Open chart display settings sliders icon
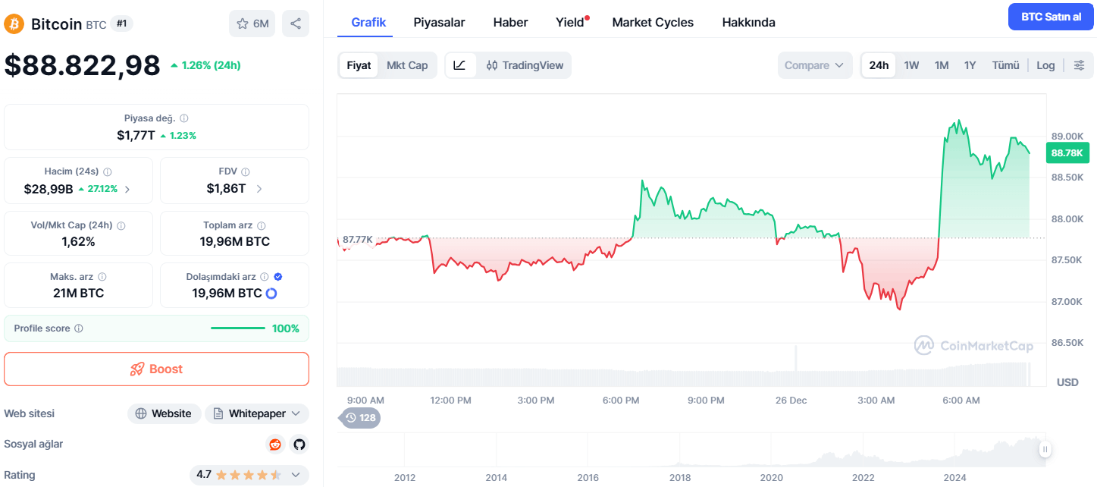The width and height of the screenshot is (1097, 487). pos(1080,65)
